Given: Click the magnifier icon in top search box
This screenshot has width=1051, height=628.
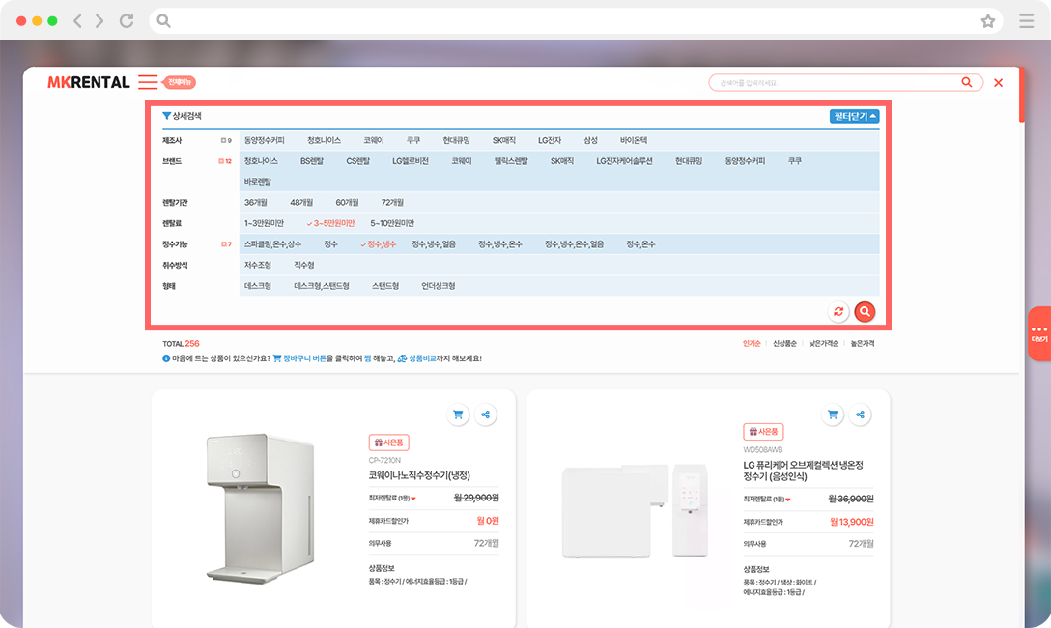Looking at the screenshot, I should (966, 83).
